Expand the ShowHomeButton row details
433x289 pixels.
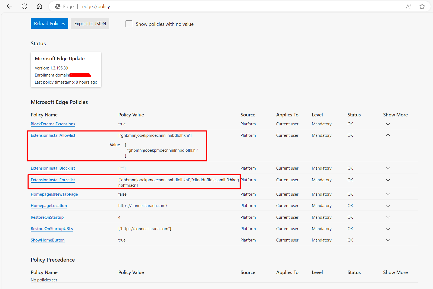pos(388,240)
